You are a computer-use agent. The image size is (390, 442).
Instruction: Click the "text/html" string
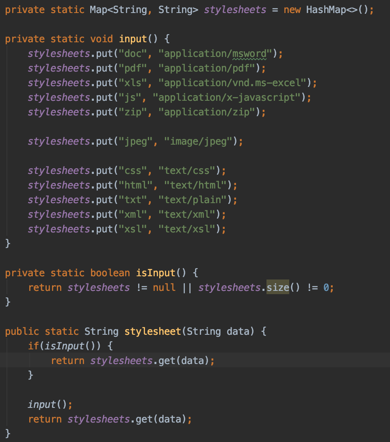(x=195, y=185)
